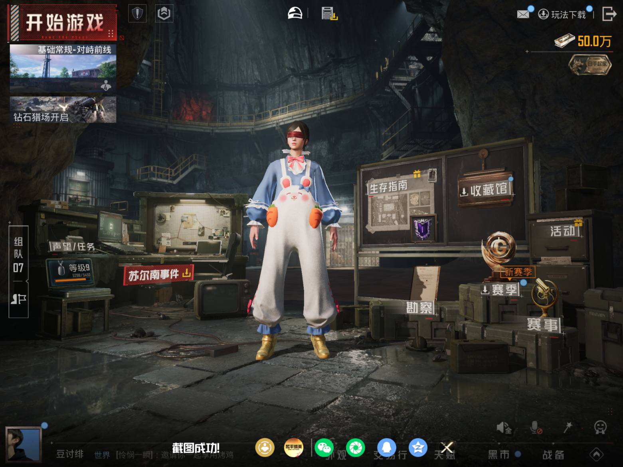Click the exit door icon
This screenshot has height=467, width=623.
(x=609, y=14)
